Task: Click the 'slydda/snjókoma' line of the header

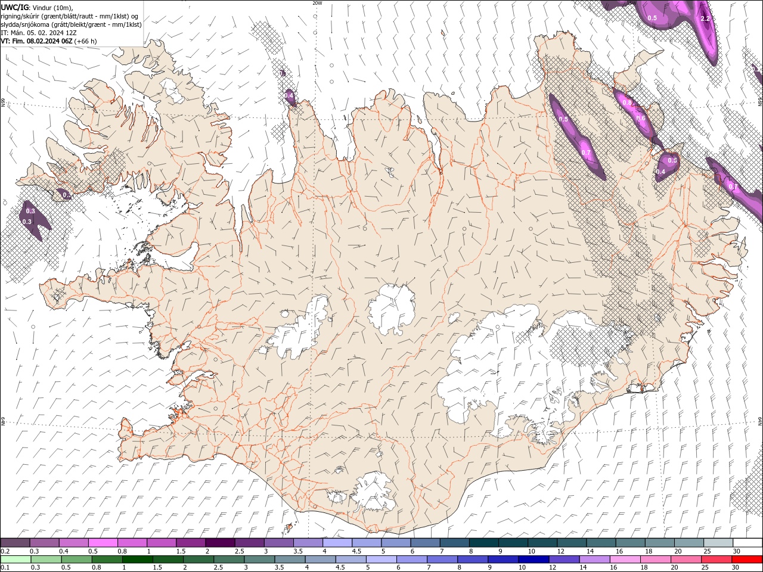Action: (71, 24)
